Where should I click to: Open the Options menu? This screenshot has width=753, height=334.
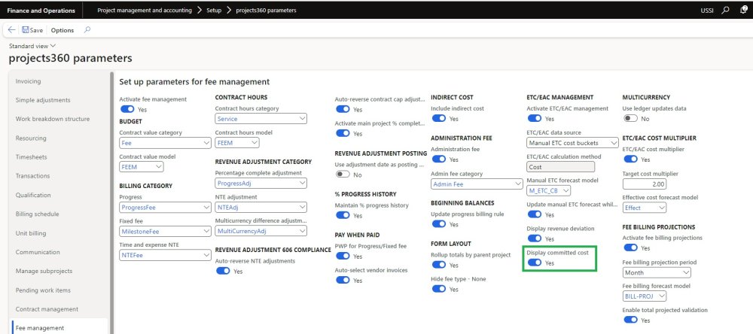pos(62,30)
